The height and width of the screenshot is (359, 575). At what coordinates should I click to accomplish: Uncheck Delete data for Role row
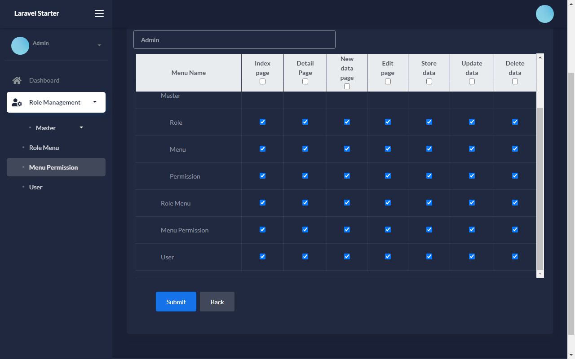point(515,122)
